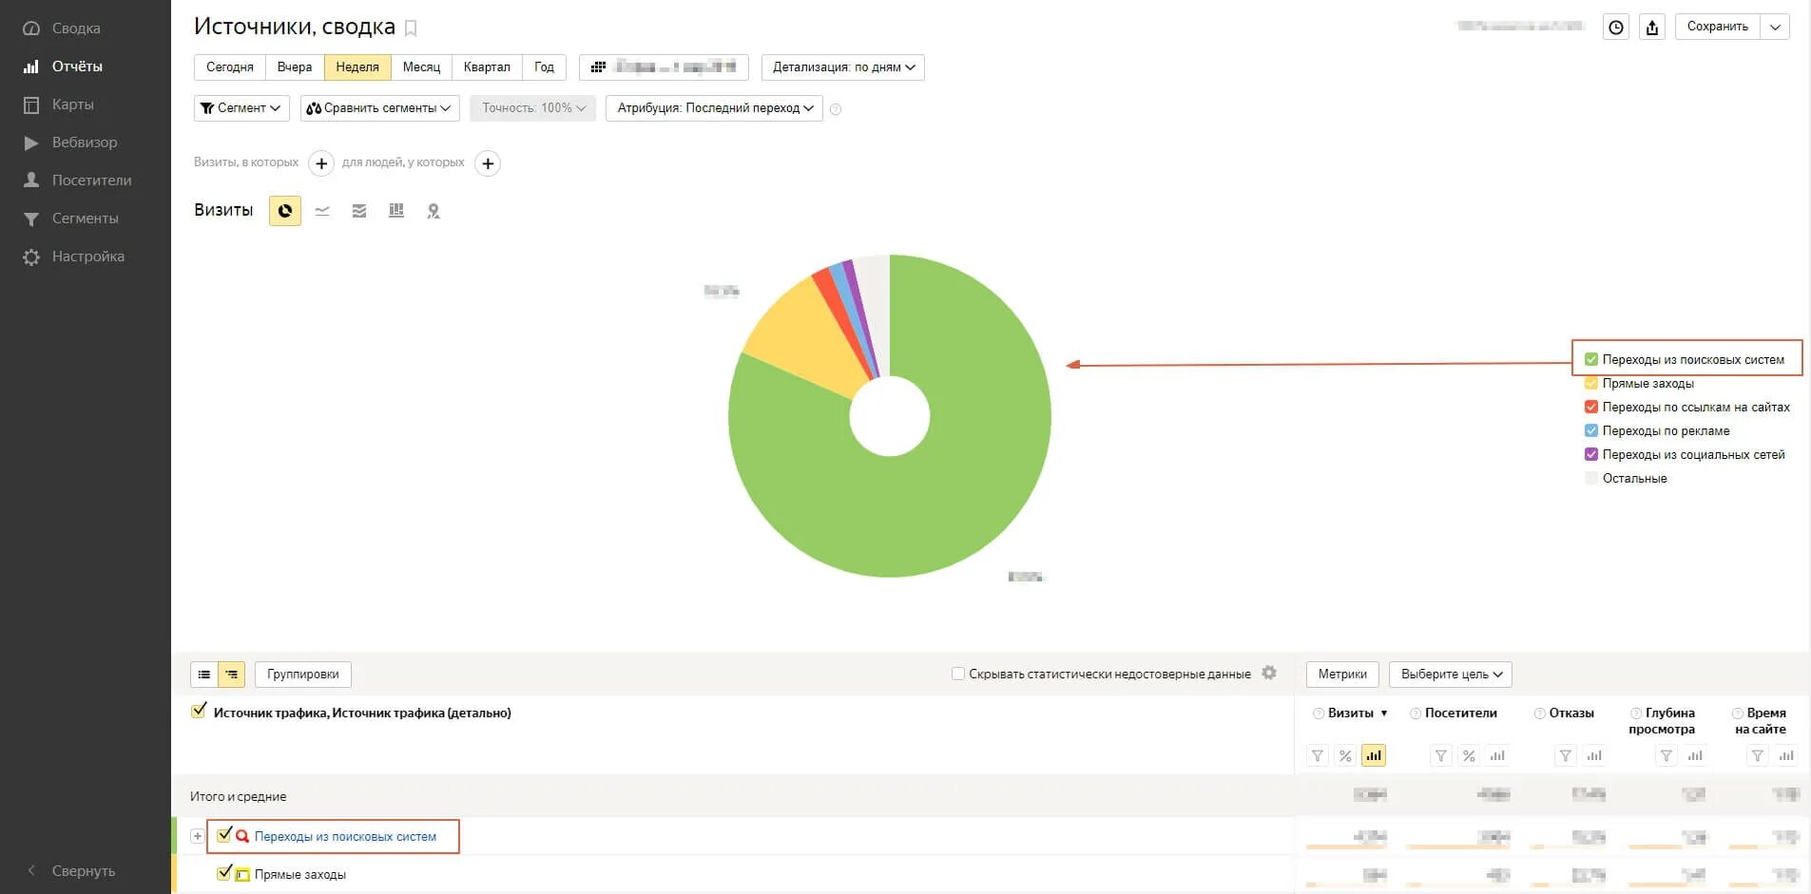Select the map chart view icon
The image size is (1811, 894).
point(433,211)
